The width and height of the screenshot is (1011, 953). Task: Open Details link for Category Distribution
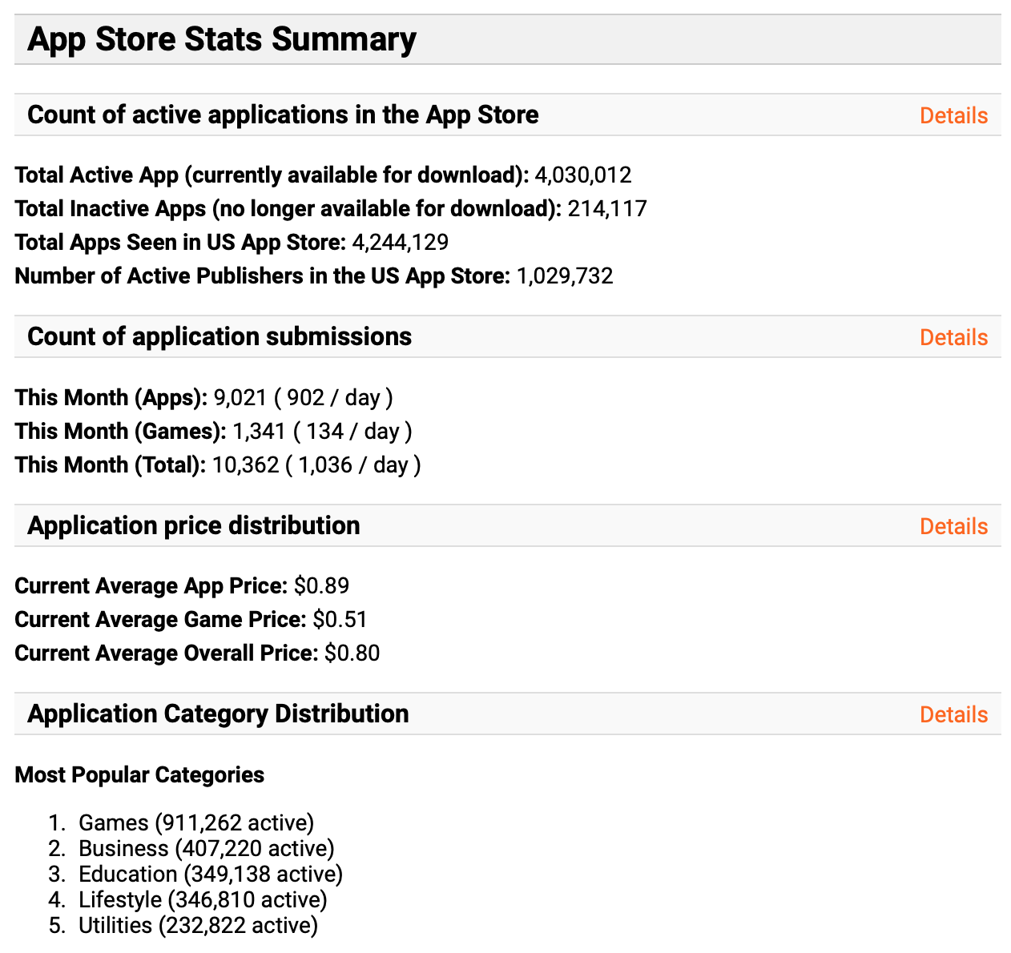[x=953, y=714]
